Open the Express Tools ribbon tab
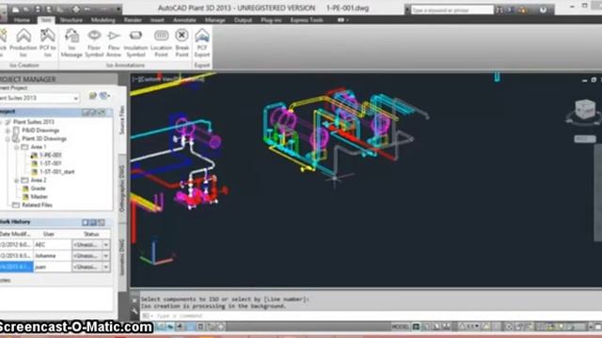602x338 pixels. tap(307, 20)
